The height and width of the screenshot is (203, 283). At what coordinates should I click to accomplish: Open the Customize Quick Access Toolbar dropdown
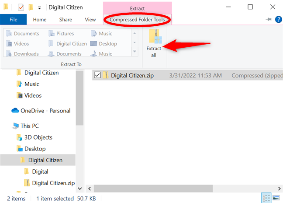coord(39,7)
